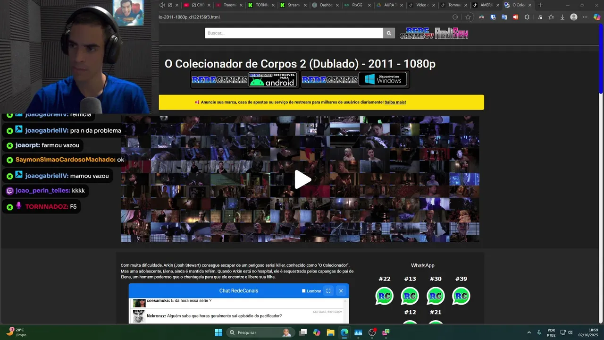604x340 pixels.
Task: Click TORNNADOZ username in stream chat
Action: pos(47,206)
